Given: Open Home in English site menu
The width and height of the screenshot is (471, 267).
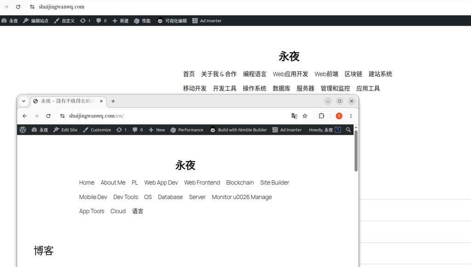Looking at the screenshot, I should 87,183.
